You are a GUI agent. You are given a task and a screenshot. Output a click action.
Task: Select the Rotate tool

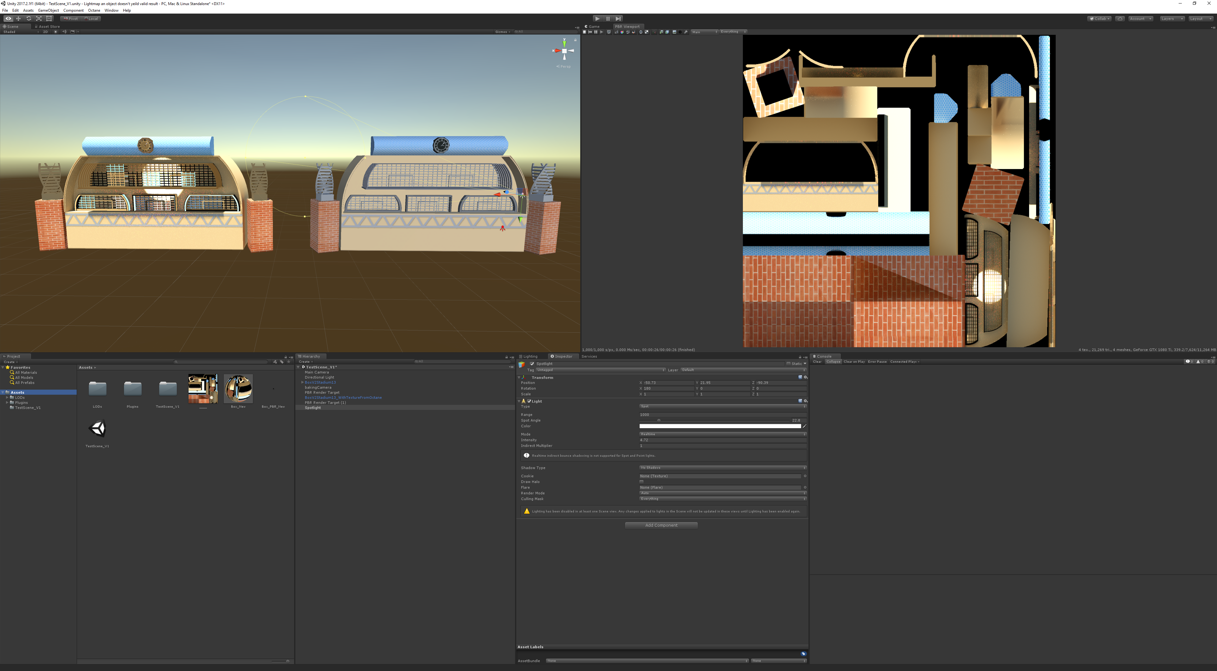coord(28,18)
